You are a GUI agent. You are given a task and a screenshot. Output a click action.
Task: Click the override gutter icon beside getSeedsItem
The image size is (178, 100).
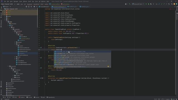pos(41,47)
